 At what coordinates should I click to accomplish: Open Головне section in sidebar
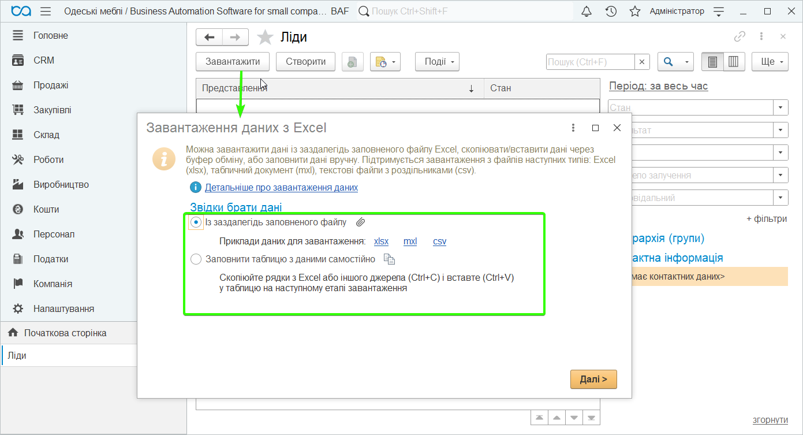point(51,36)
